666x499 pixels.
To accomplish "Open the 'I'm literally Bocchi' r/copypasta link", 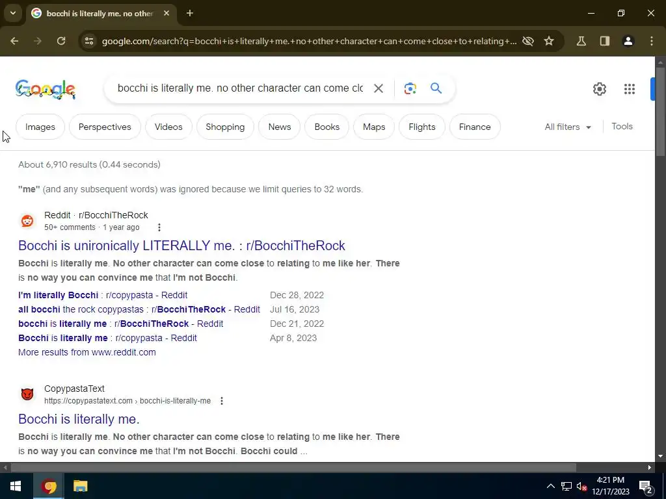I will tap(103, 296).
